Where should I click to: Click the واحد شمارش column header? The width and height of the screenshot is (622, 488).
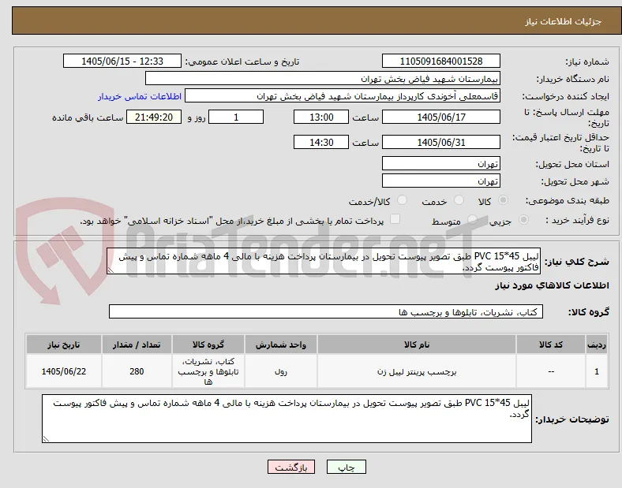pos(281,345)
